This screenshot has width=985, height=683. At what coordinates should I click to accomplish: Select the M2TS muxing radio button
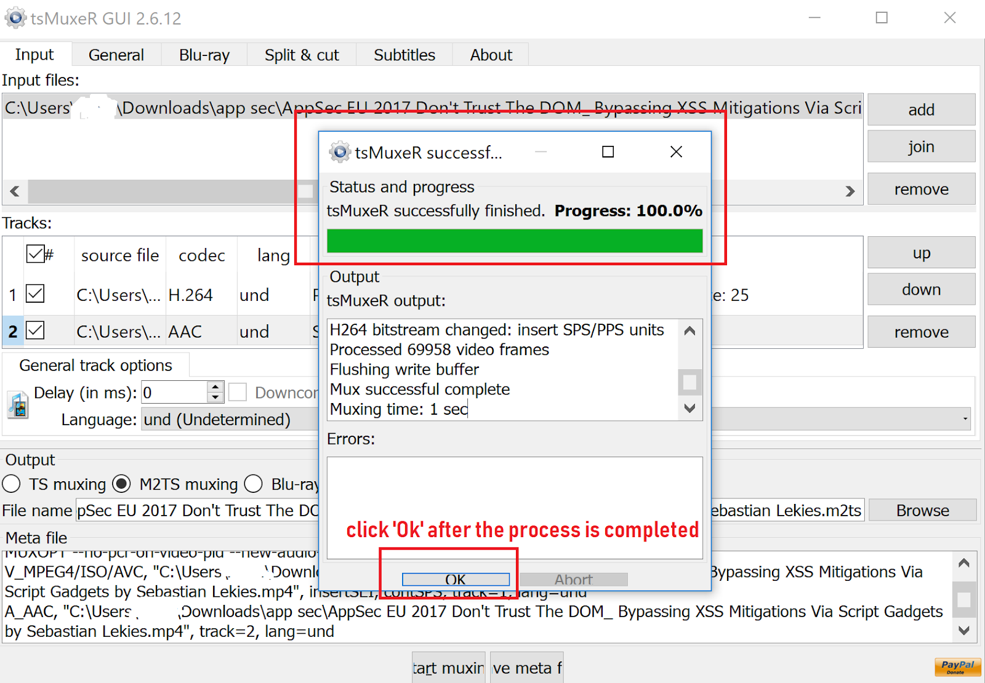tap(122, 484)
